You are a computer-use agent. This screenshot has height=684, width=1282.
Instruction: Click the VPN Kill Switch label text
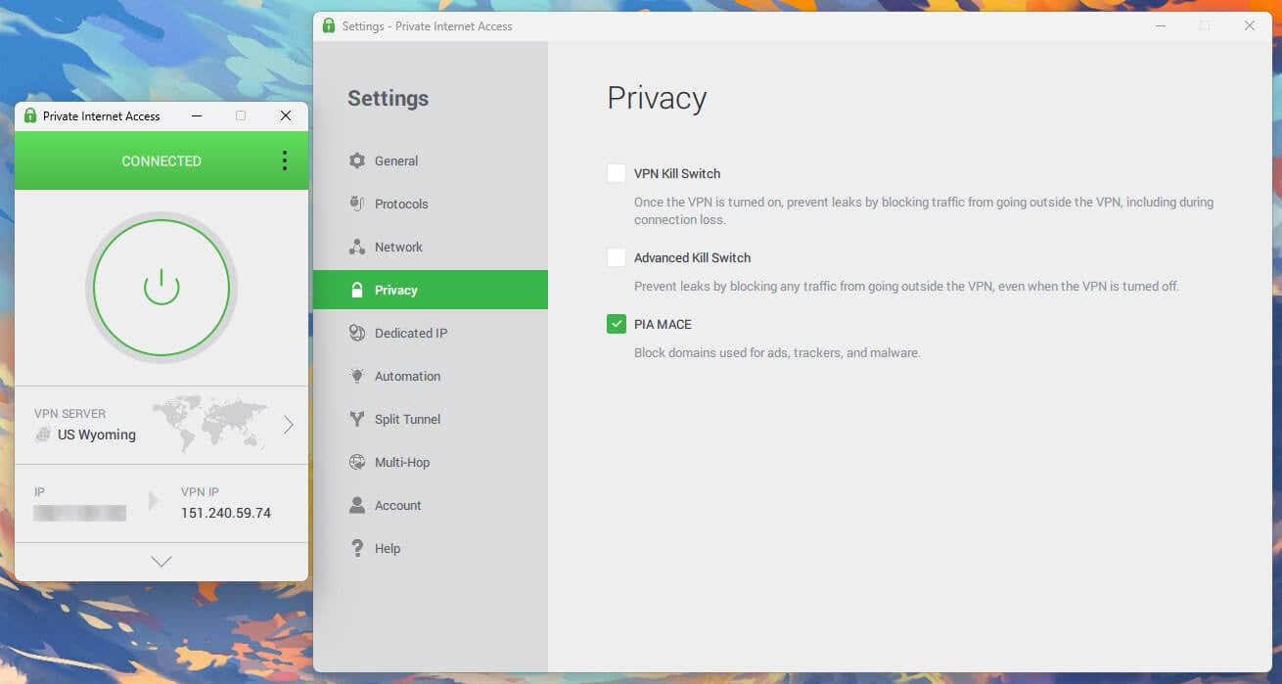[677, 173]
